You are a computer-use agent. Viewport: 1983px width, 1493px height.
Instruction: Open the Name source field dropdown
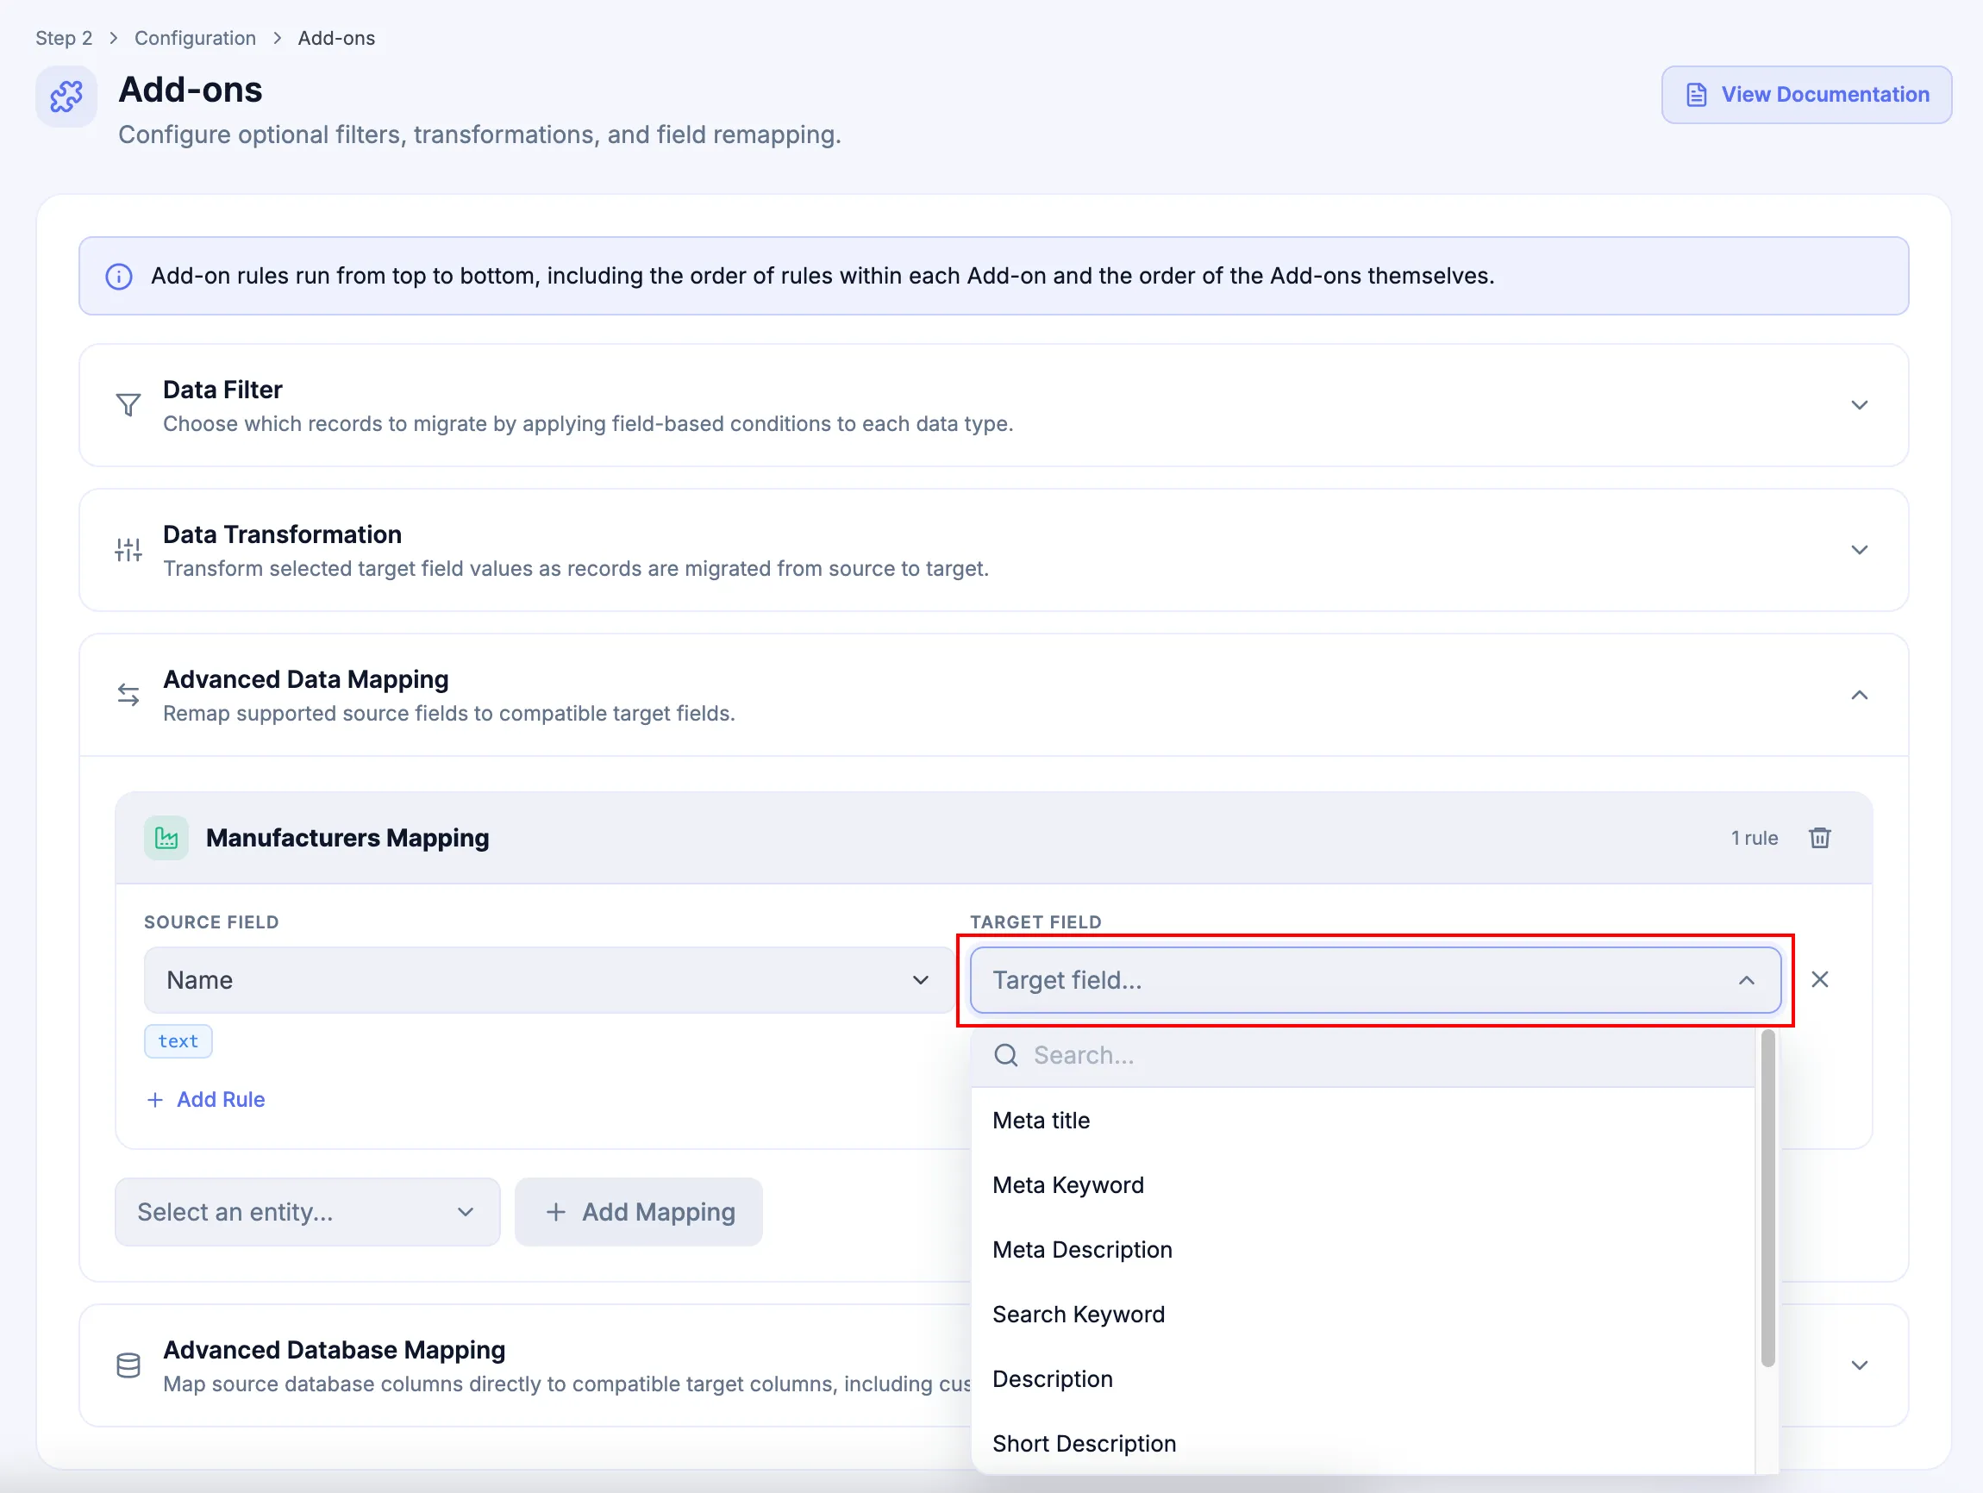tap(548, 979)
